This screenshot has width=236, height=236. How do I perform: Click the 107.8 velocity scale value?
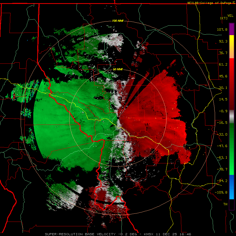pos(222,29)
